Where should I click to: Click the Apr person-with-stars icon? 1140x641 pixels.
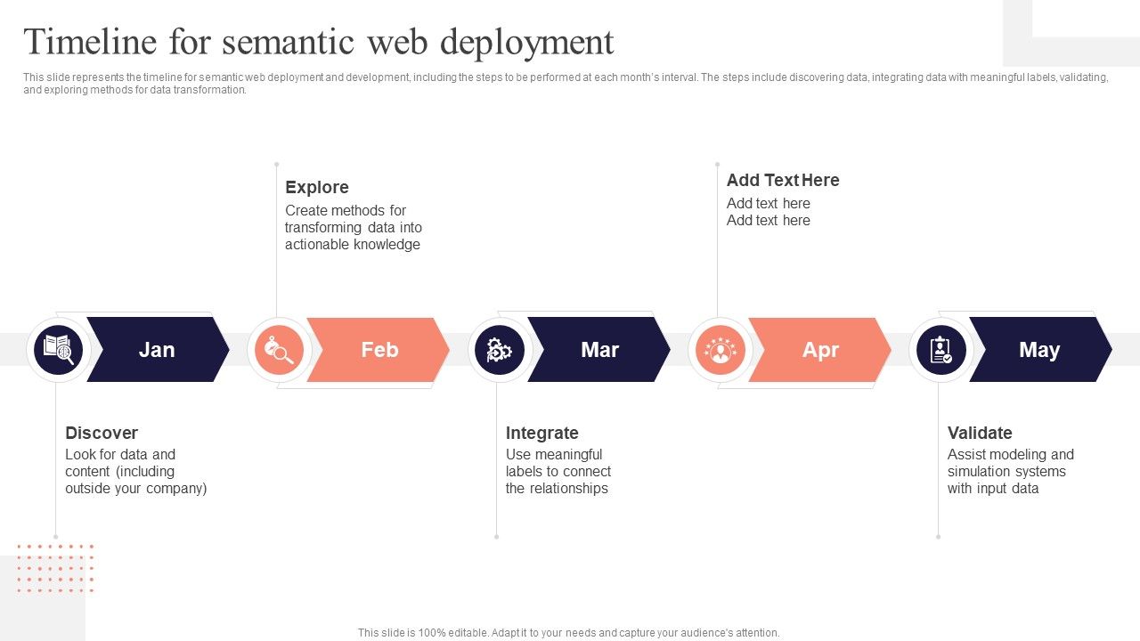tap(721, 350)
